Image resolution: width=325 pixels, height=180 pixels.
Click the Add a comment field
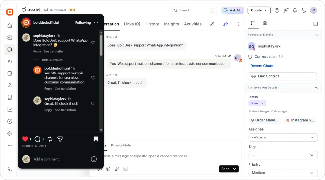click(x=48, y=159)
